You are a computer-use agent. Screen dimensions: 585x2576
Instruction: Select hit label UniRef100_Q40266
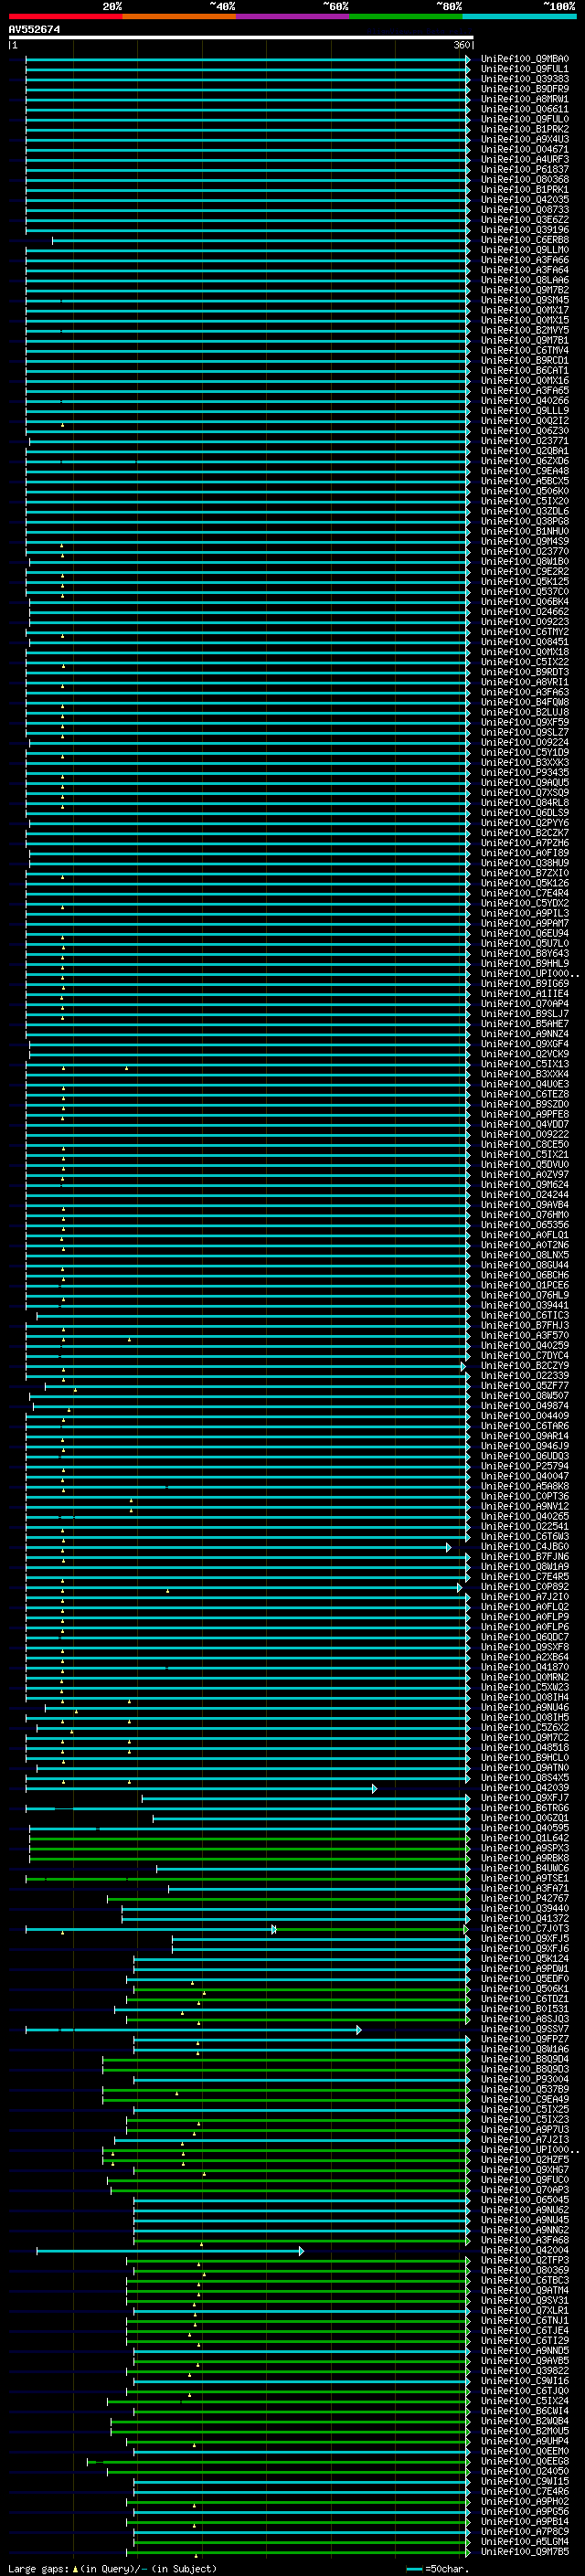pyautogui.click(x=525, y=401)
